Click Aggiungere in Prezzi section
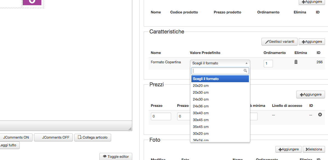The image size is (328, 160). pyautogui.click(x=310, y=95)
